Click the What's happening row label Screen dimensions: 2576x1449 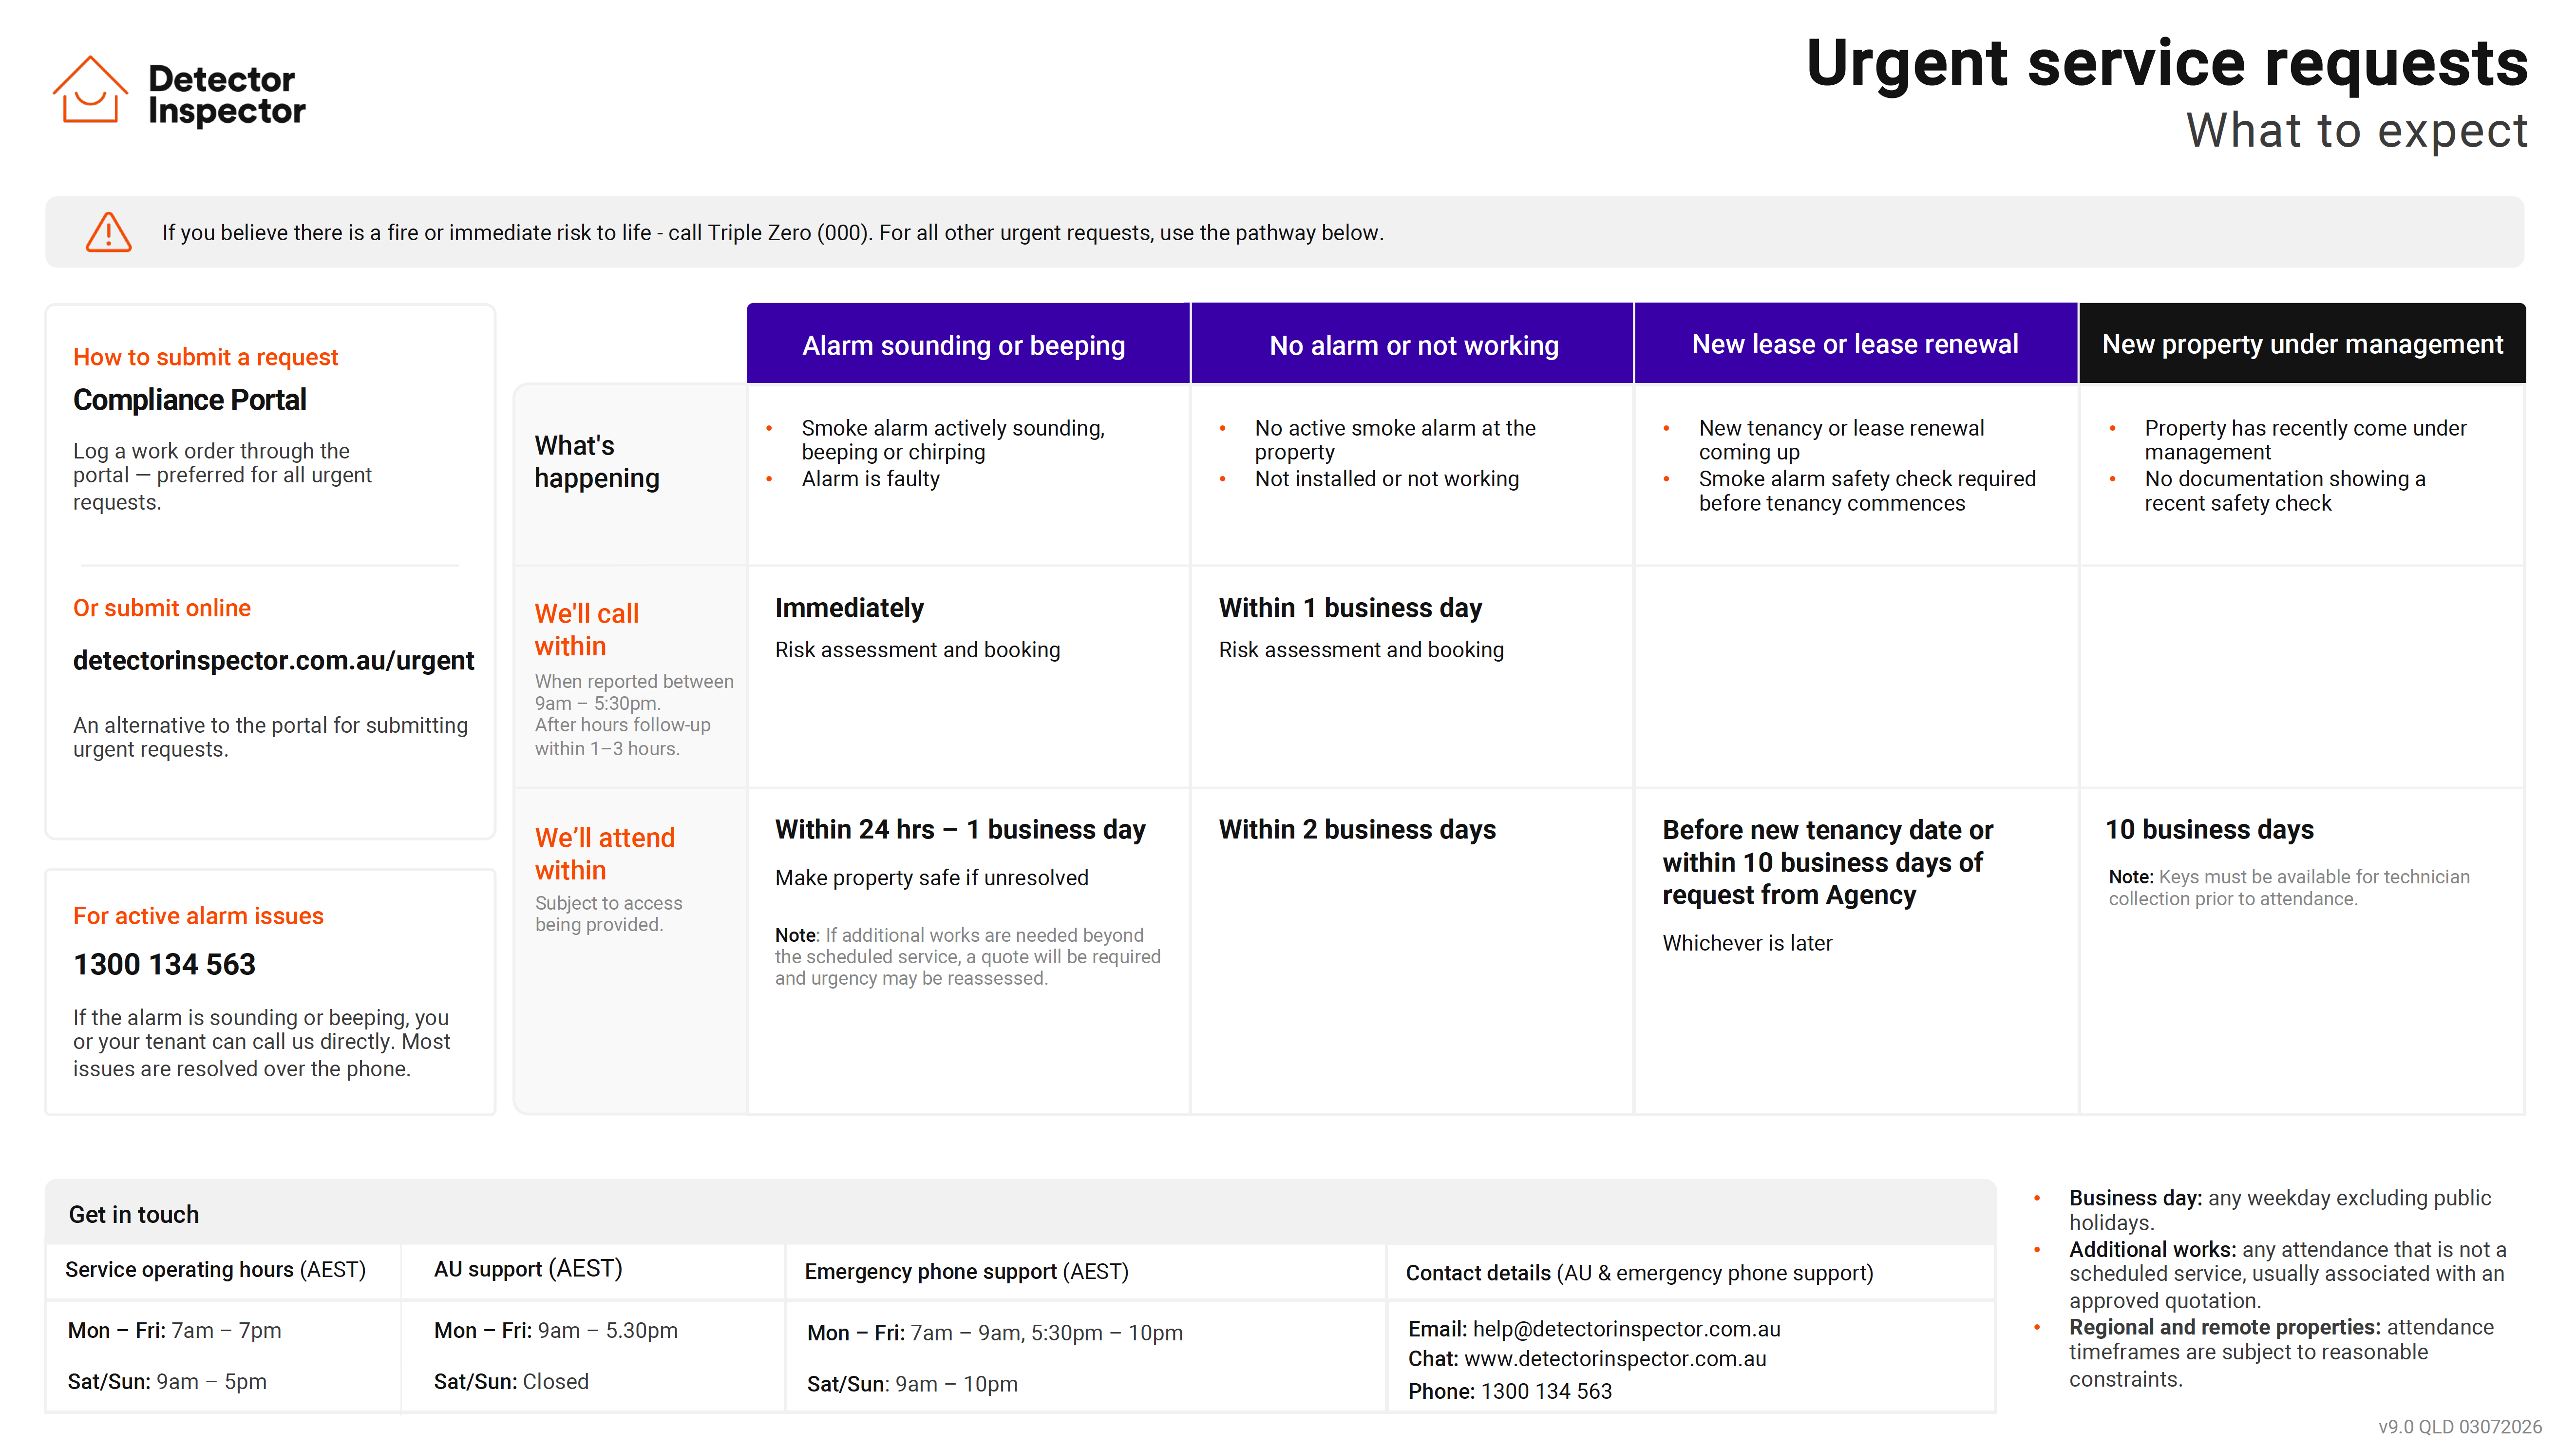click(x=597, y=461)
